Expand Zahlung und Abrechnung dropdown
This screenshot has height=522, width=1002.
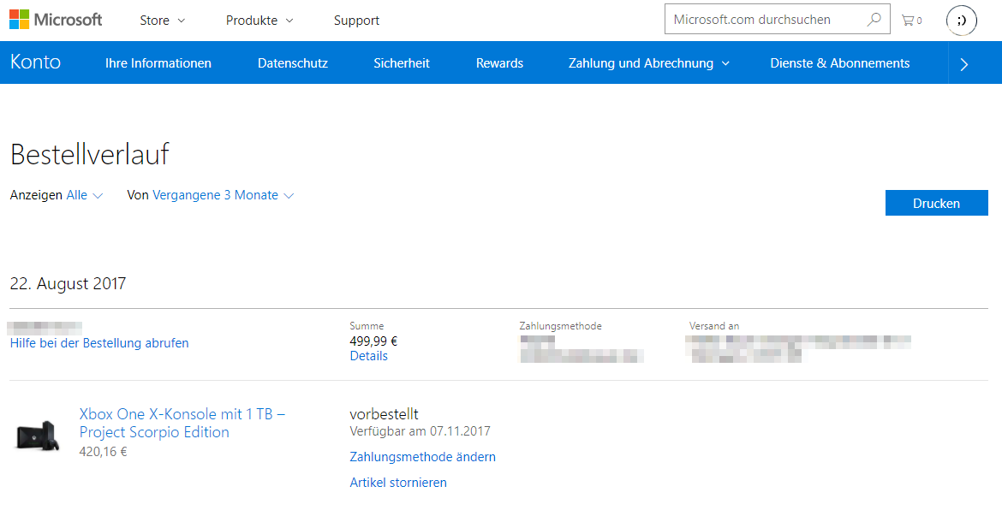click(x=648, y=63)
